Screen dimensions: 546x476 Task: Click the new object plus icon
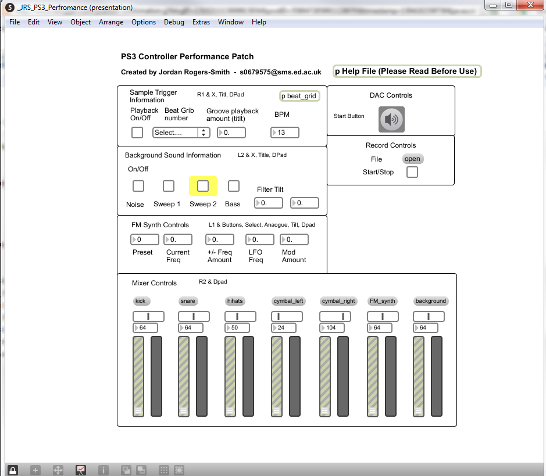click(x=35, y=470)
